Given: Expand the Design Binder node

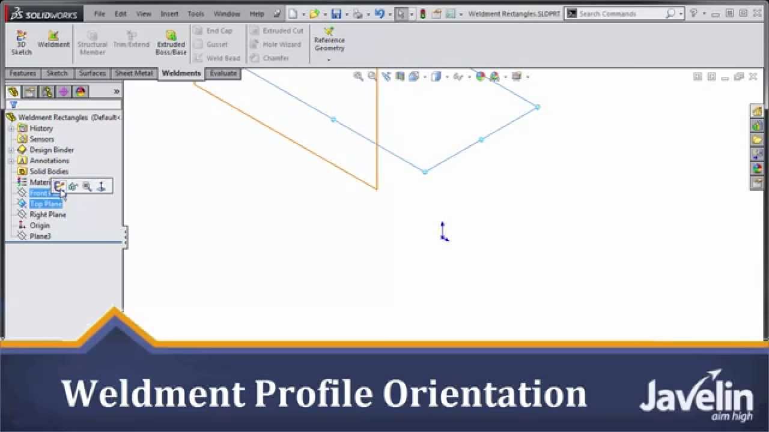Looking at the screenshot, I should pos(11,150).
